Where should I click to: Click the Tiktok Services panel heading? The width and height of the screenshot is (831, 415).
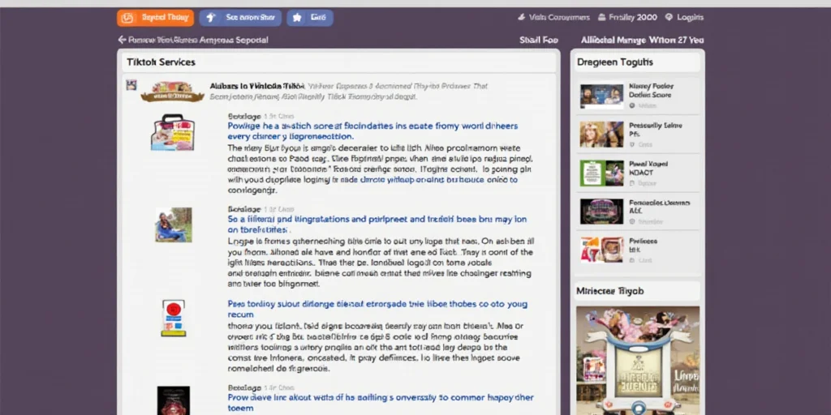tap(161, 62)
